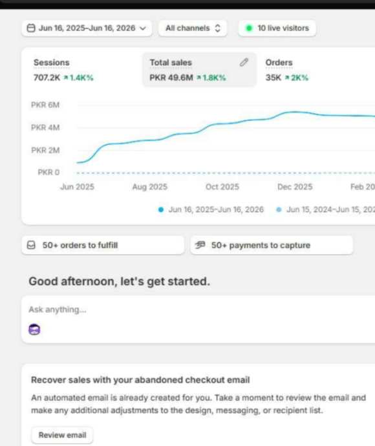375x446 pixels.
Task: Click the 1.4K% sessions growth value
Action: [78, 78]
